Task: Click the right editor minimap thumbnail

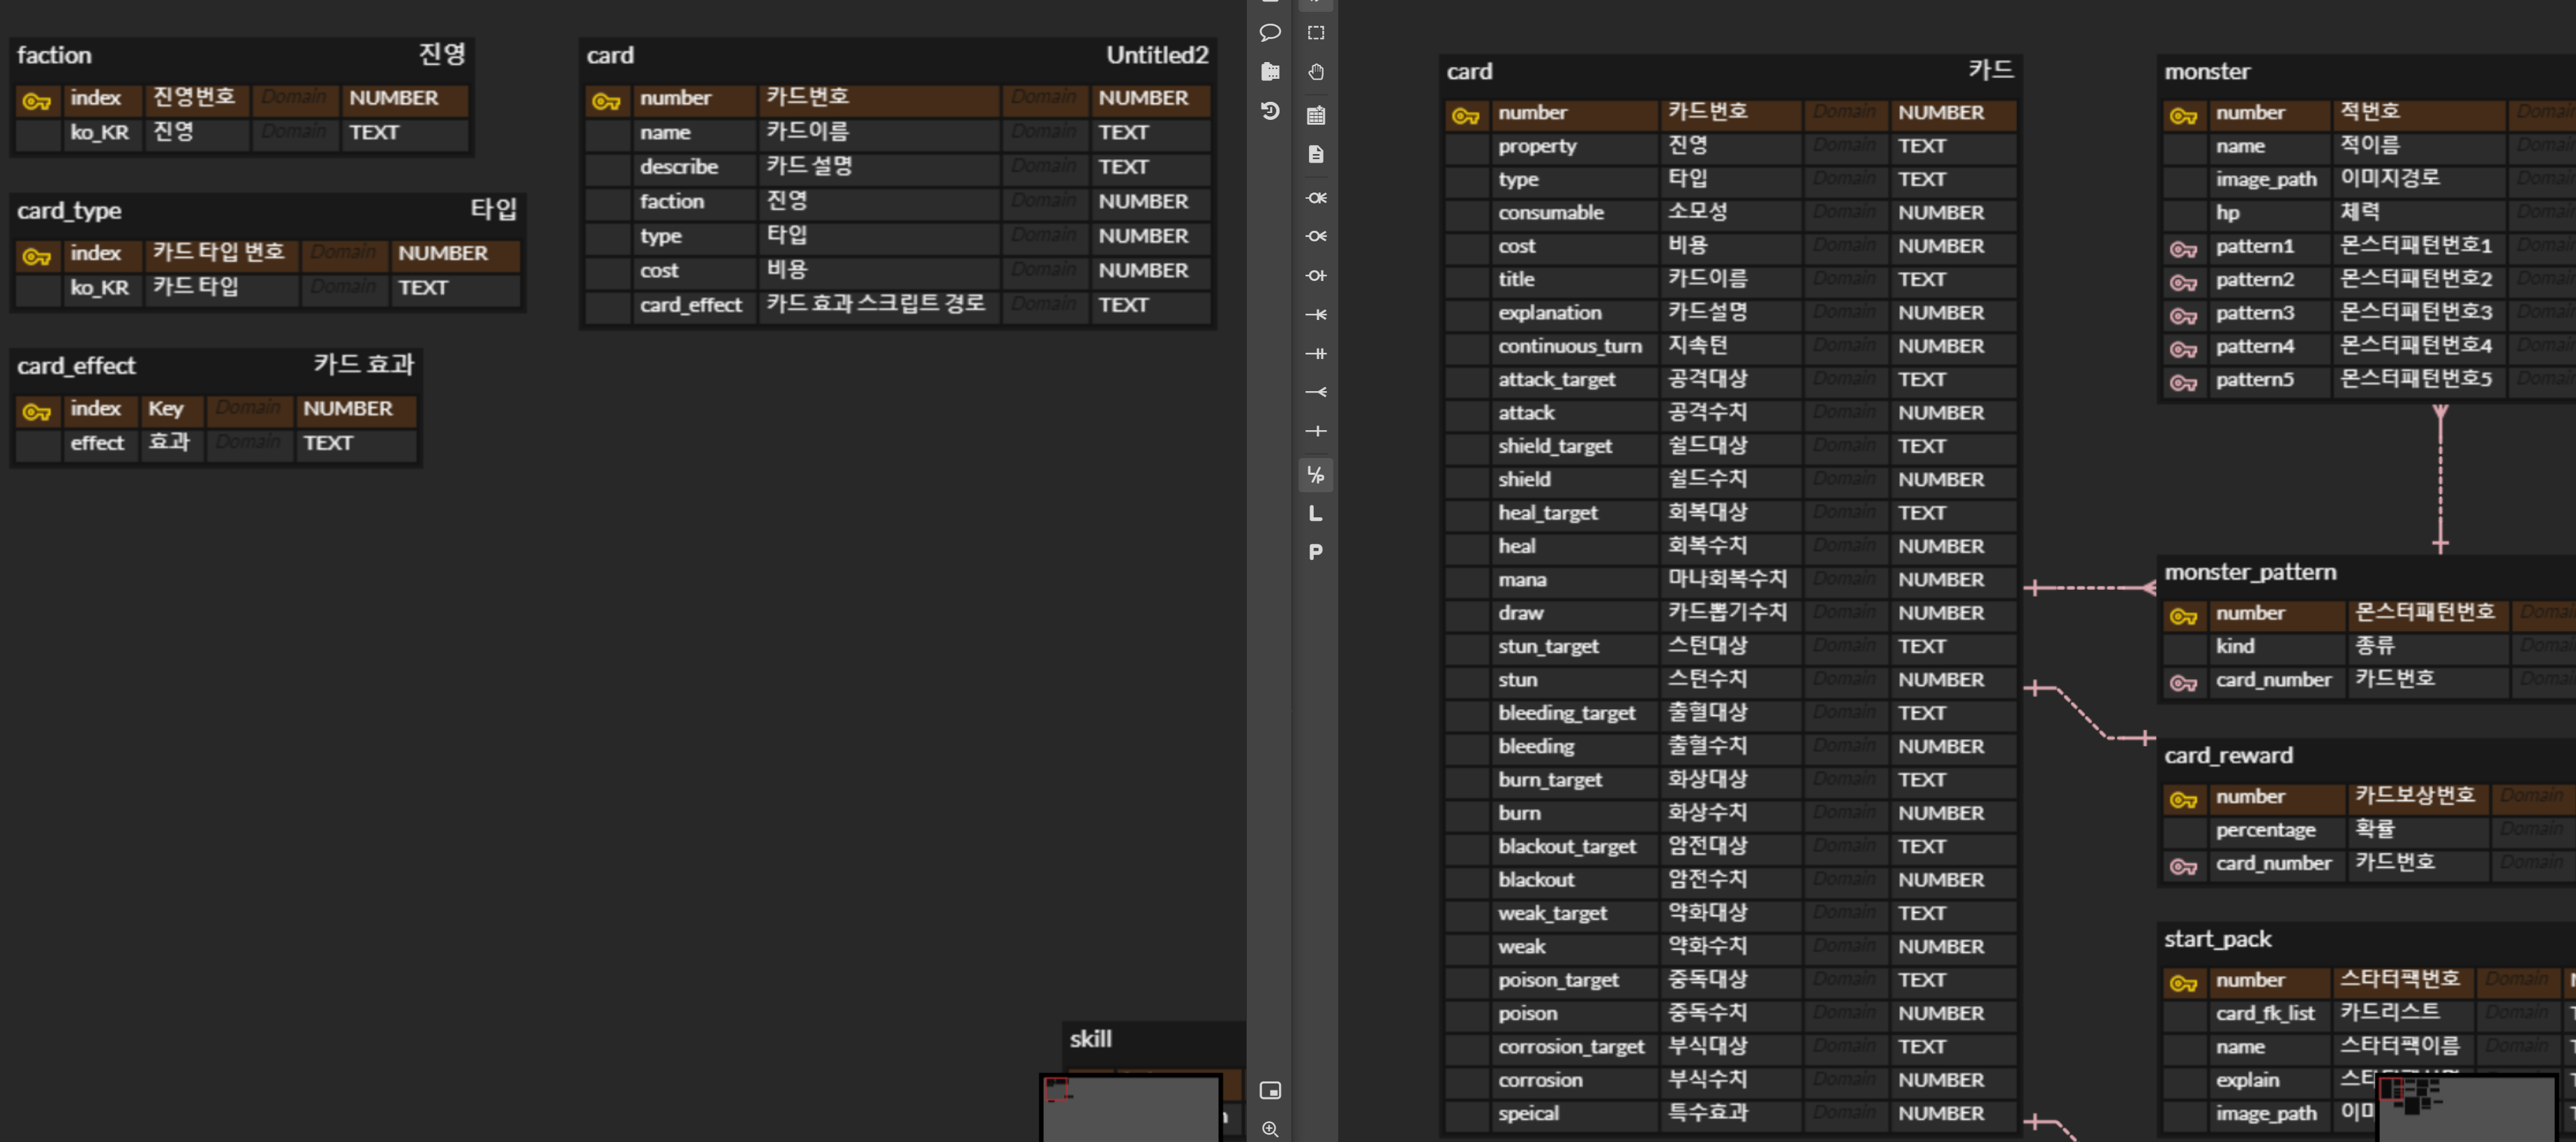Action: (2467, 1108)
